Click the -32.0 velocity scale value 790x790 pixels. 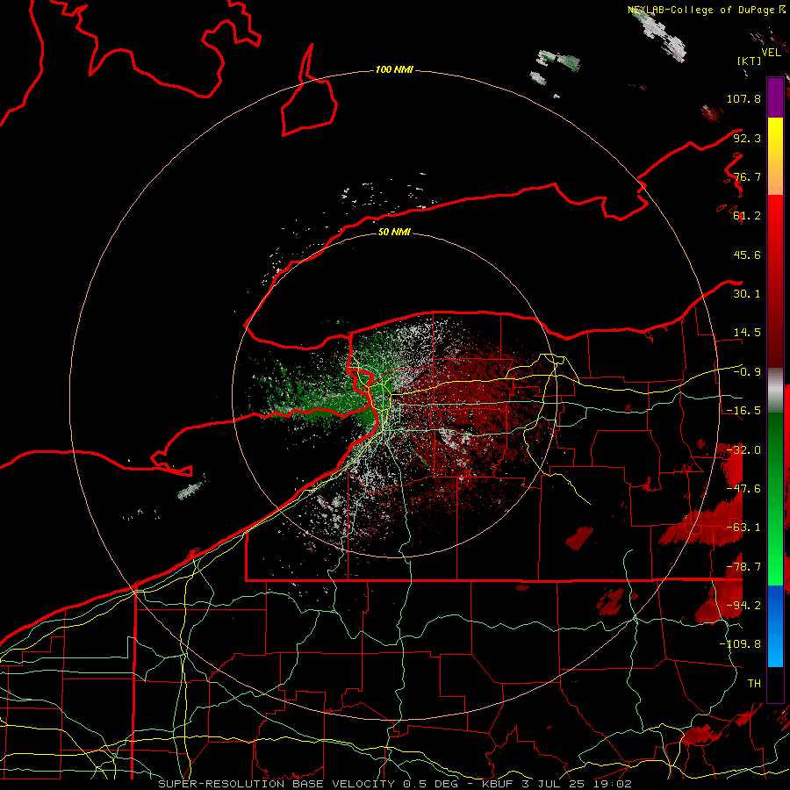tap(743, 450)
